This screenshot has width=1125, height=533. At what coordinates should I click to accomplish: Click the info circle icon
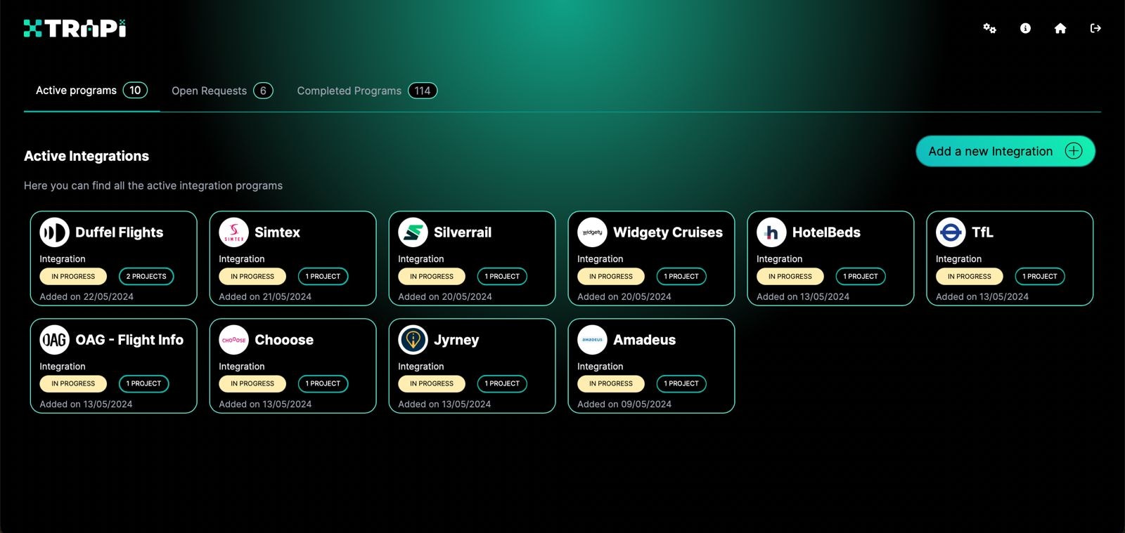click(x=1025, y=28)
